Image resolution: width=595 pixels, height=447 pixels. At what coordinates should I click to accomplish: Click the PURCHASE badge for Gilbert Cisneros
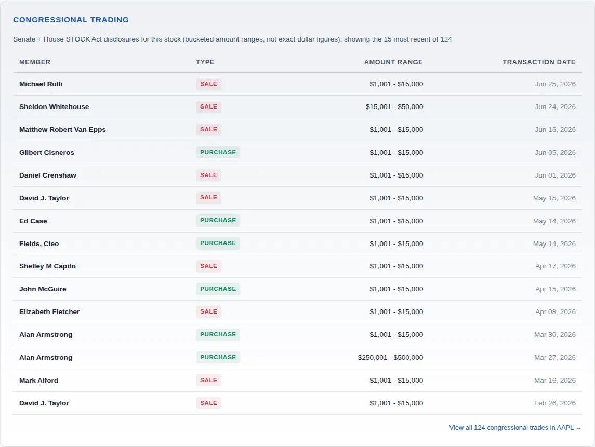click(x=218, y=153)
